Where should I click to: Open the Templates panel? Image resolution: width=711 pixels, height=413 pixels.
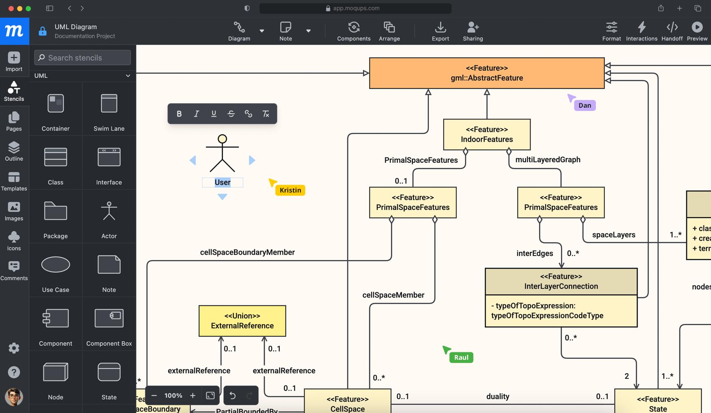tap(14, 181)
